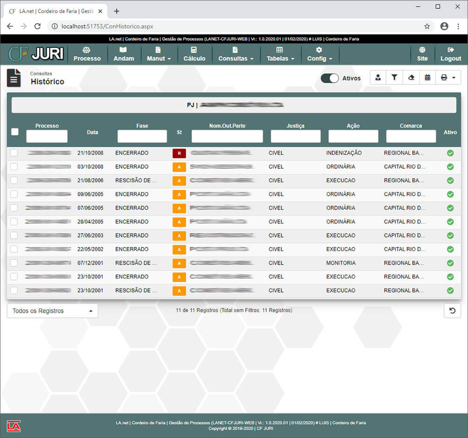The width and height of the screenshot is (468, 438).
Task: Open the Tabelas menu
Action: [280, 54]
